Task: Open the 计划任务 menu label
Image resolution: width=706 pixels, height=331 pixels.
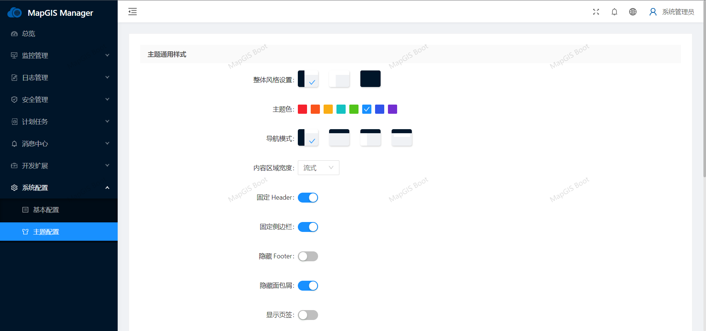Action: [x=35, y=121]
